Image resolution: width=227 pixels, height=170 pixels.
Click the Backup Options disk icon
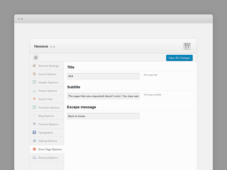point(34,157)
